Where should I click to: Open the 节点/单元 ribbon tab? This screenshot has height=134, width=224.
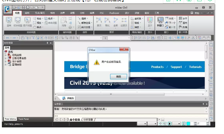point(40,13)
